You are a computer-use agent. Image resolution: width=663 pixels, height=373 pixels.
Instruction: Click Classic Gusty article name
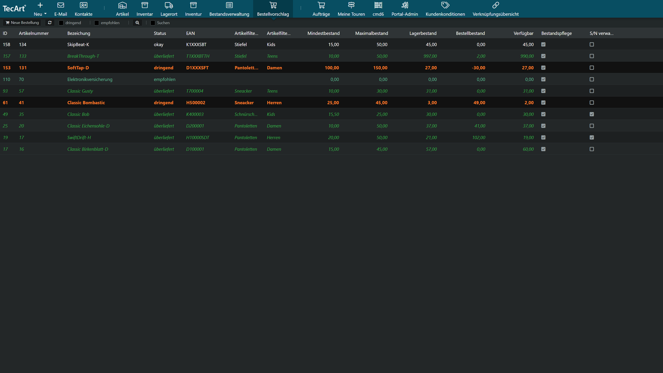(x=80, y=91)
